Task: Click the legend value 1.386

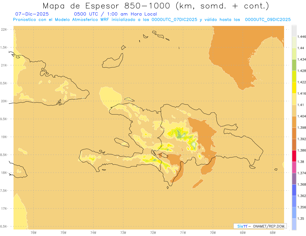Action: (x=301, y=150)
